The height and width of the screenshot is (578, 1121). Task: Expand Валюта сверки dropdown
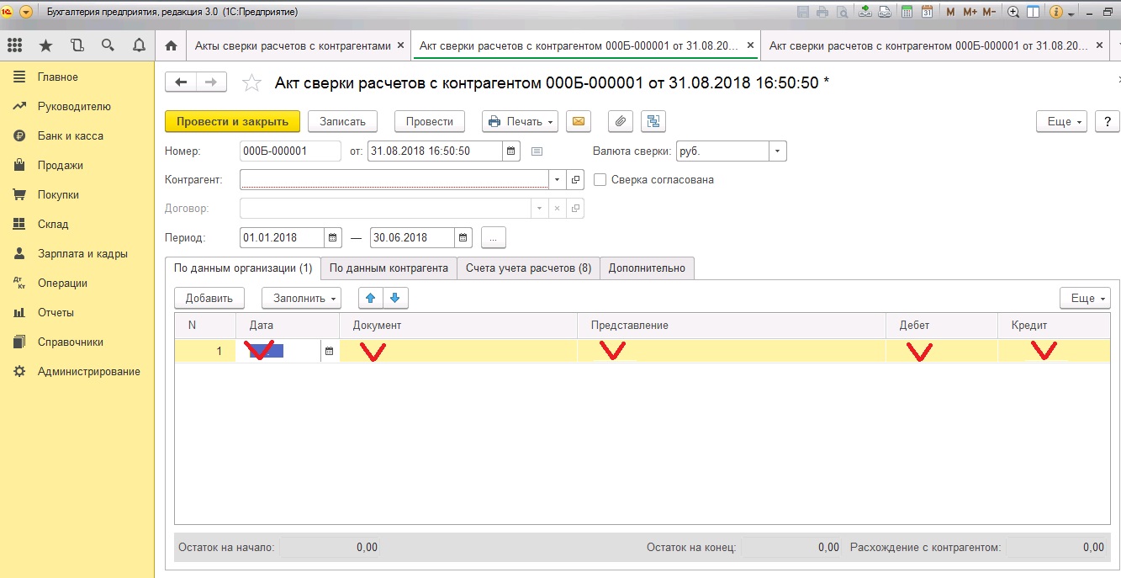pyautogui.click(x=778, y=151)
